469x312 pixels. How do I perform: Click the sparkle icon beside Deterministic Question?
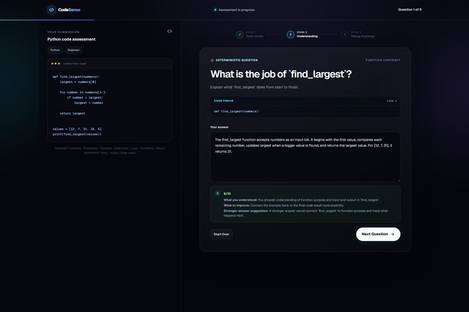(x=212, y=60)
